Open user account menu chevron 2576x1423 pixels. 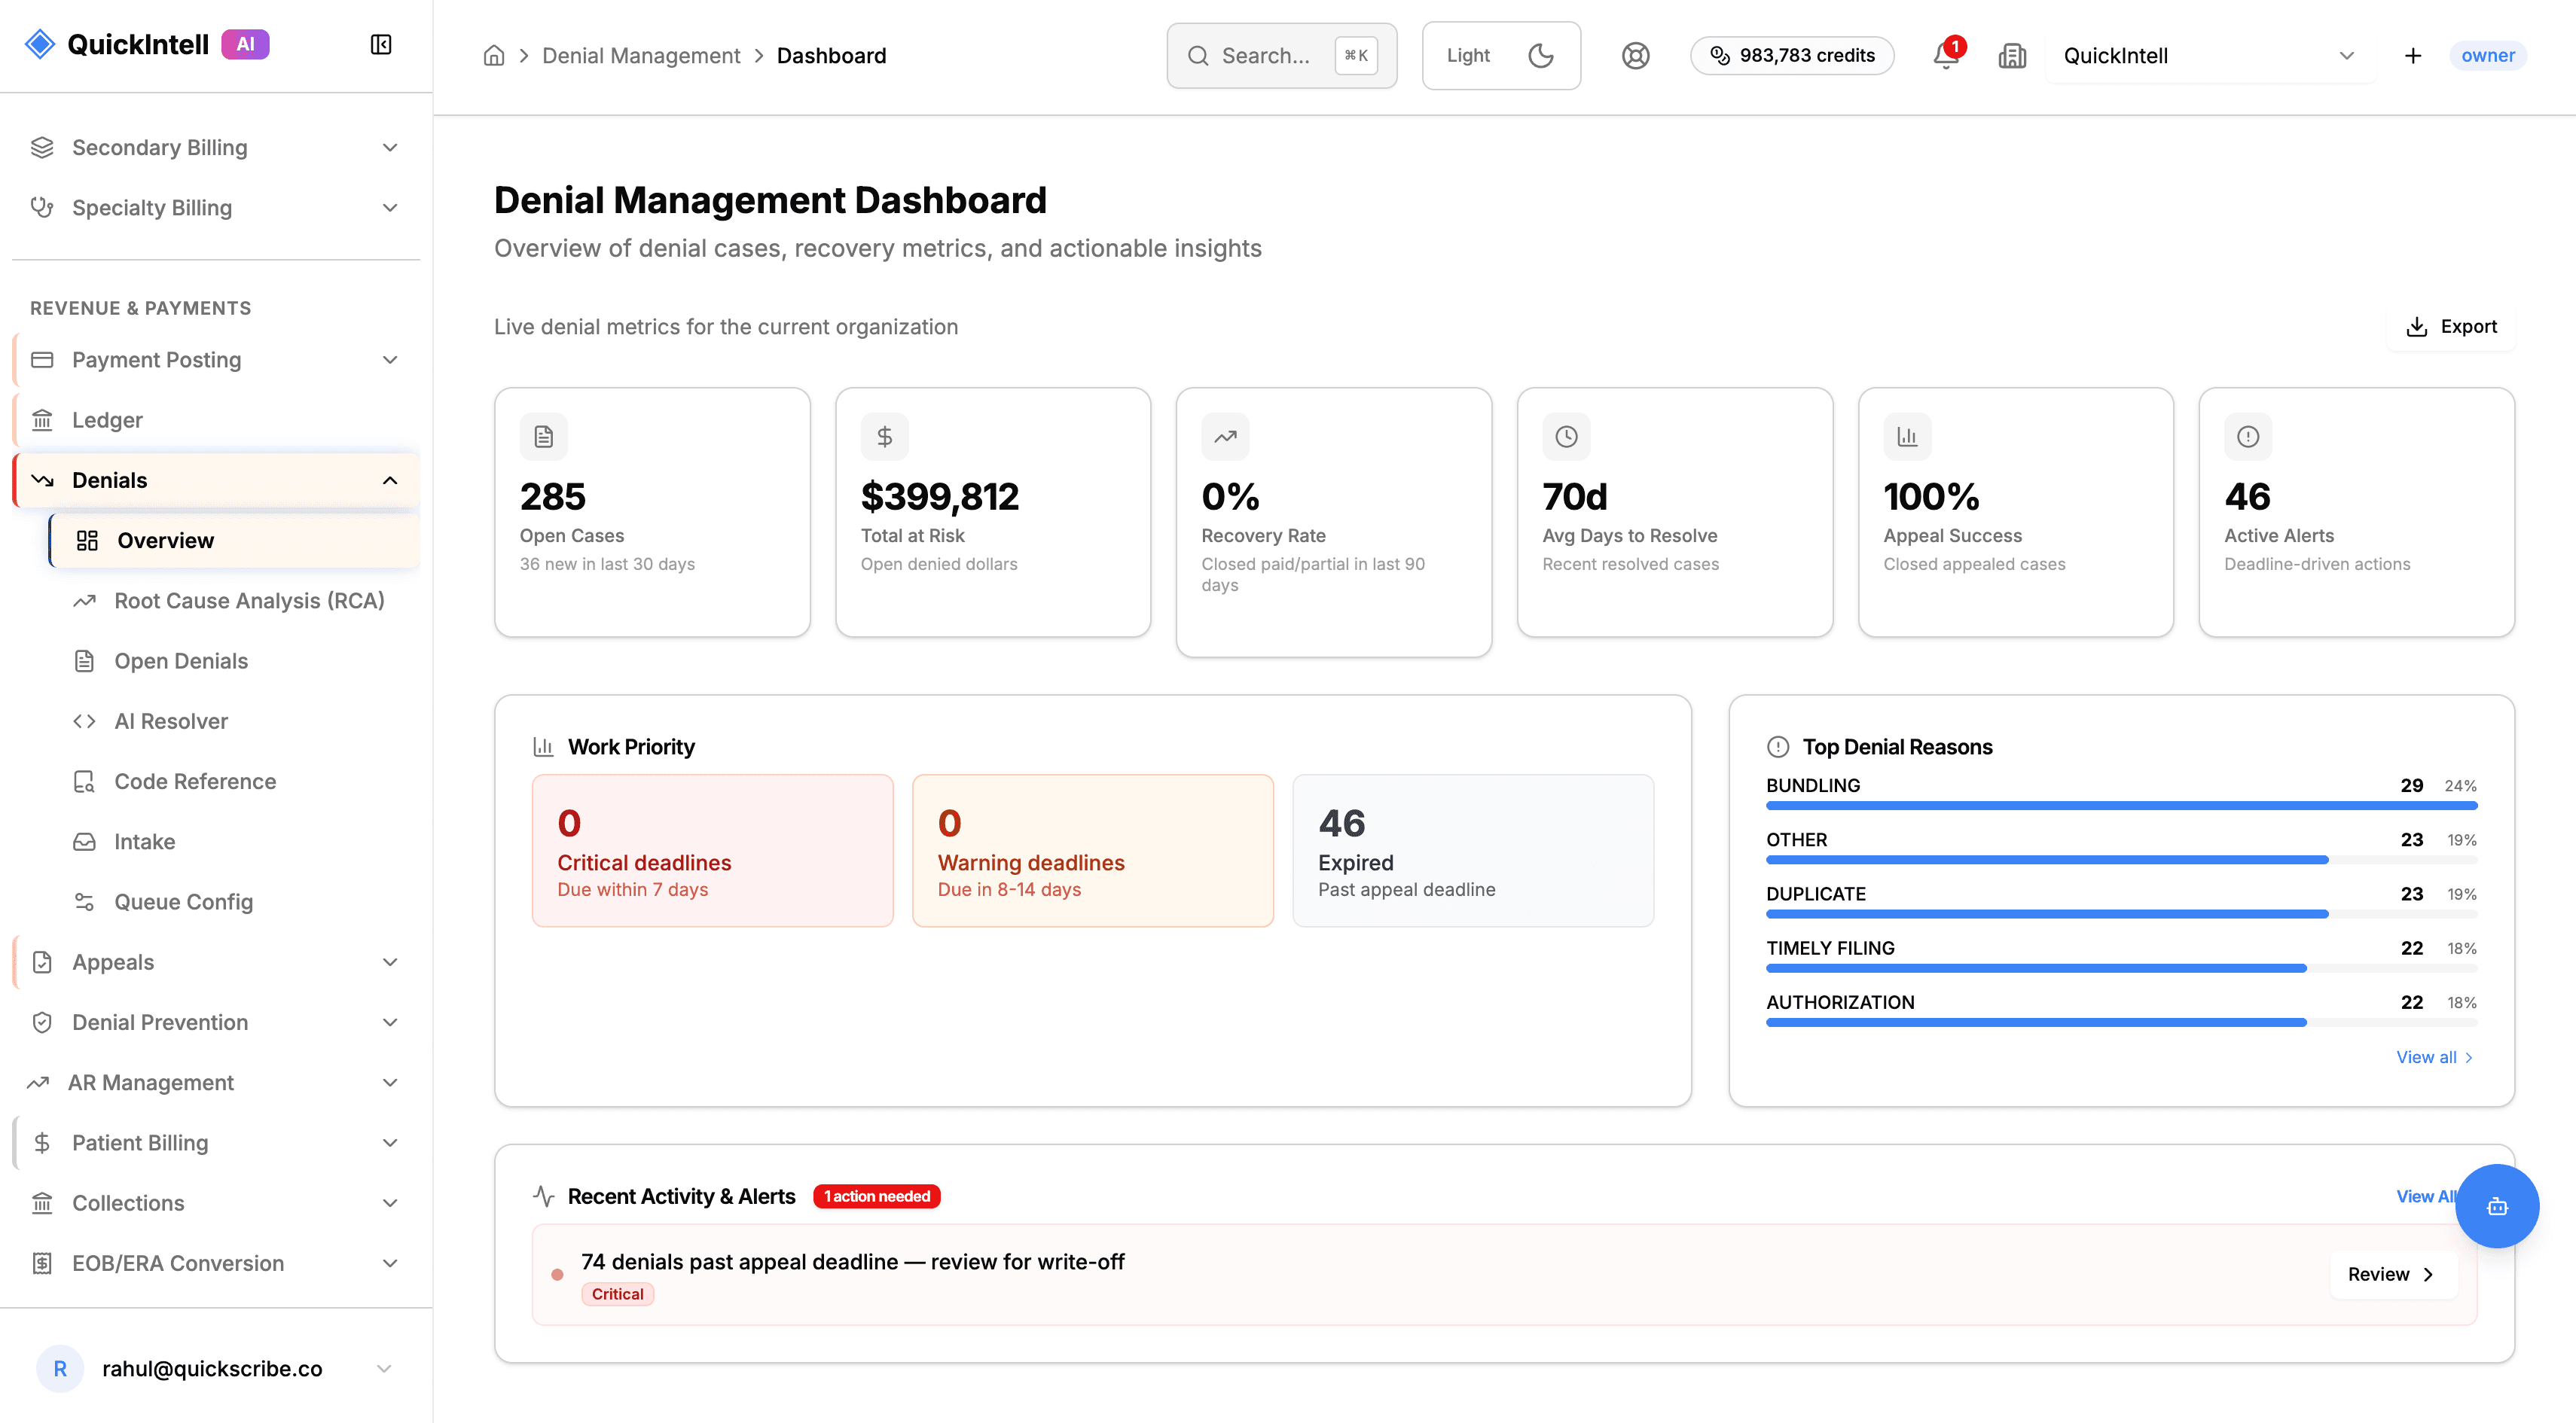(384, 1368)
